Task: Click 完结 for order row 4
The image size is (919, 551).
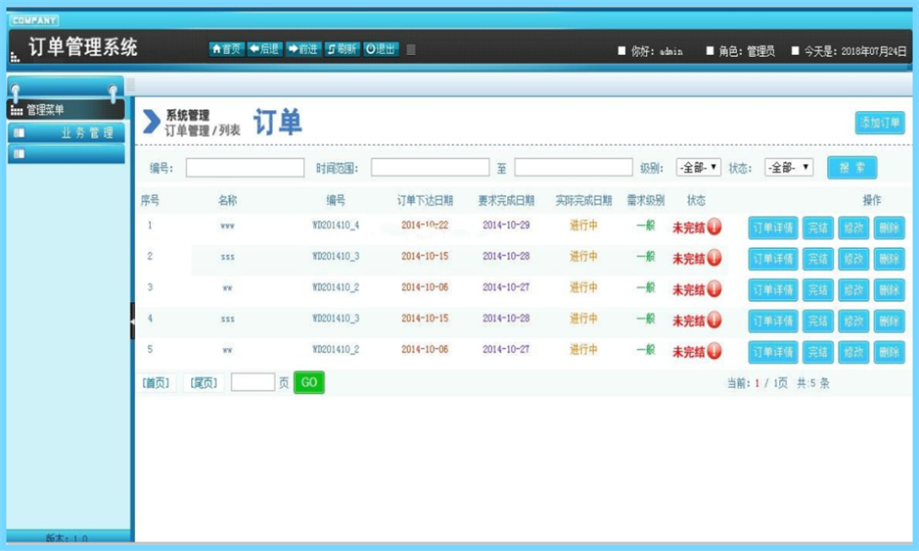Action: [818, 320]
